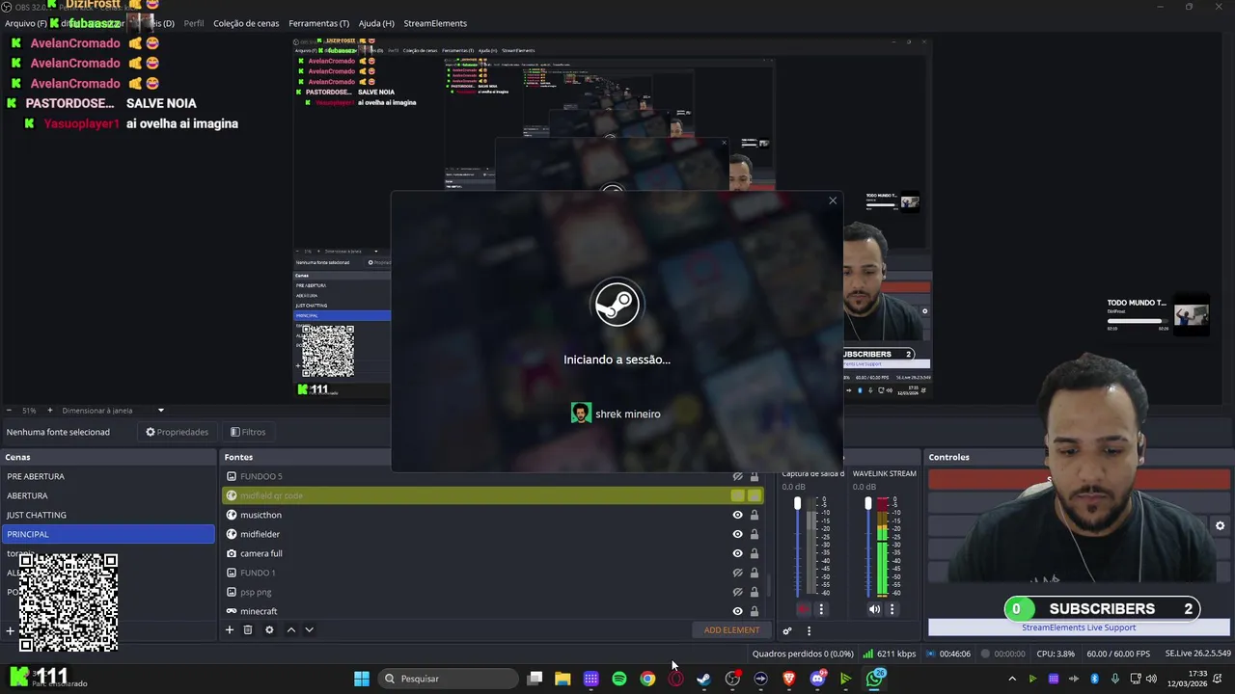Zoom out preview with minus button
Screen dimensions: 1235x694
pyautogui.click(x=9, y=411)
